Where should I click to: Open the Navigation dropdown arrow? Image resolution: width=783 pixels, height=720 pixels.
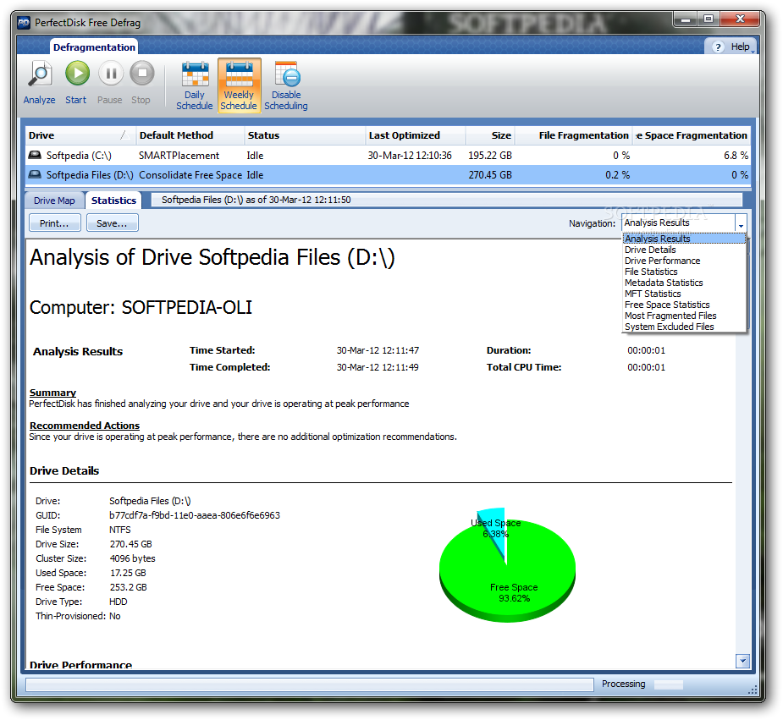click(741, 223)
